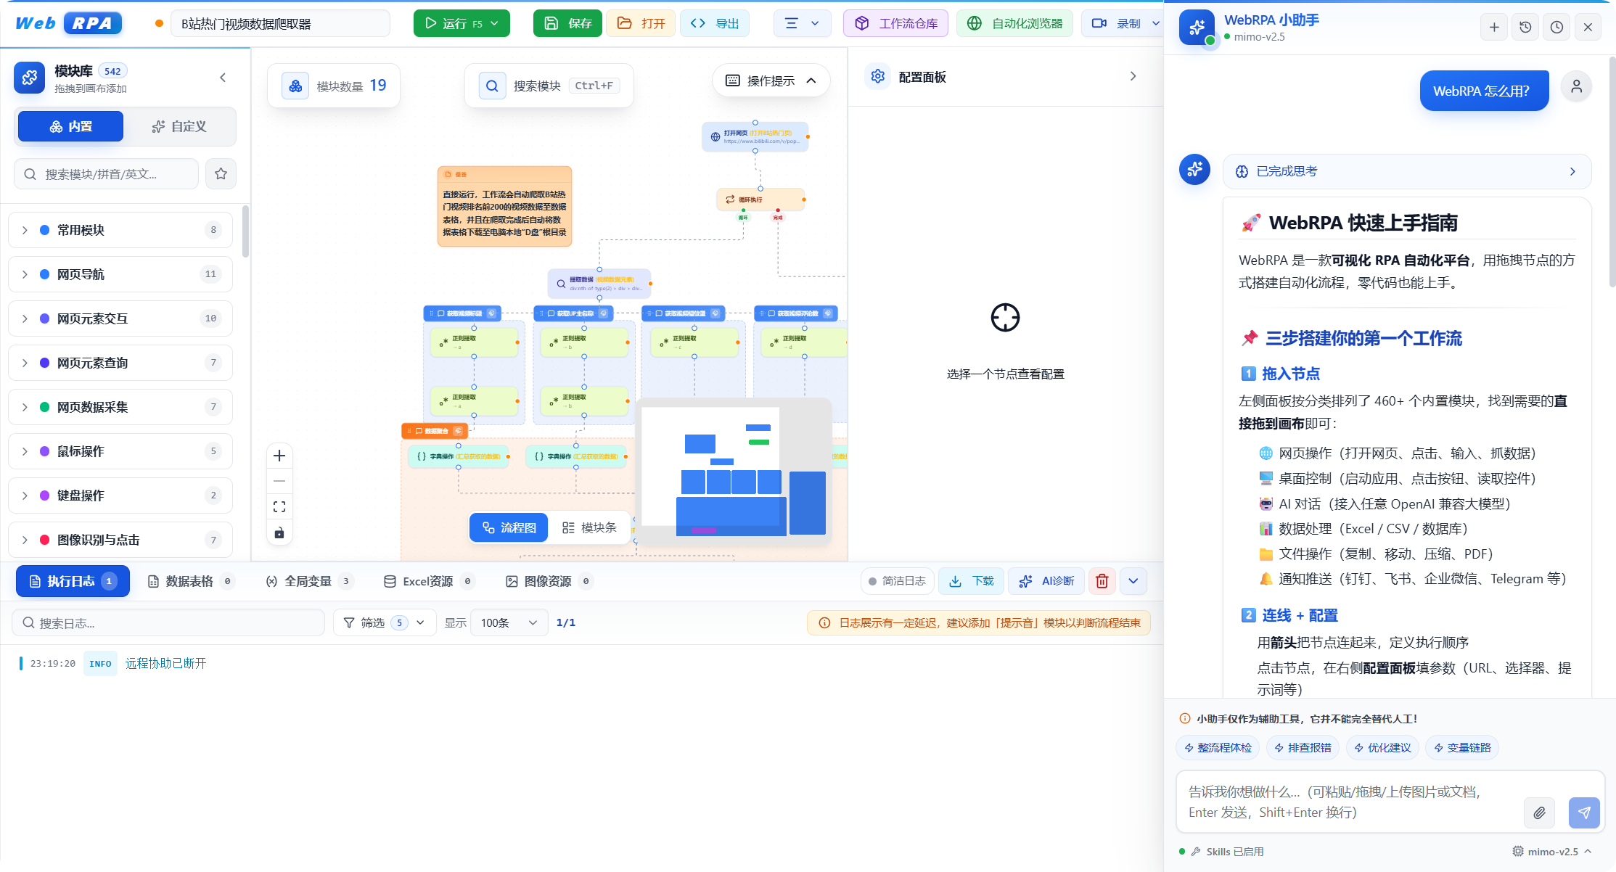Switch to the 内置 modules tab
The height and width of the screenshot is (872, 1616).
click(70, 126)
